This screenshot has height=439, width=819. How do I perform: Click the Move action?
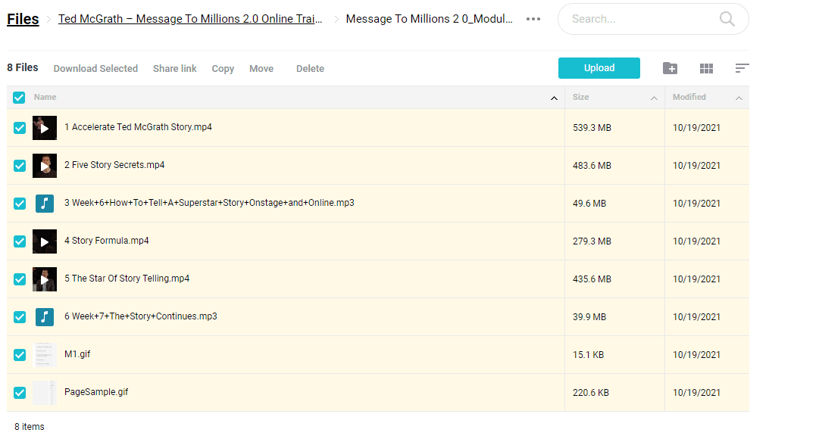pyautogui.click(x=261, y=68)
